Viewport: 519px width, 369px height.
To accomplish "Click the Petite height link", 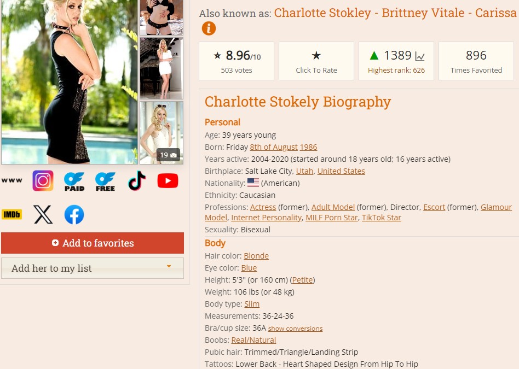I will coord(303,280).
